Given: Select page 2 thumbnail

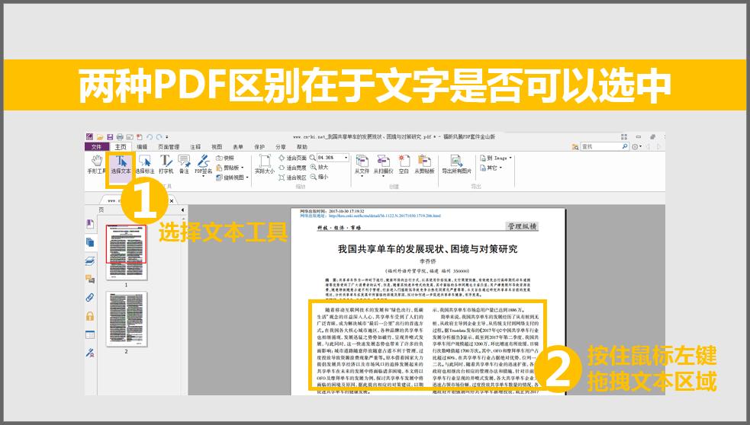Looking at the screenshot, I should pyautogui.click(x=127, y=319).
